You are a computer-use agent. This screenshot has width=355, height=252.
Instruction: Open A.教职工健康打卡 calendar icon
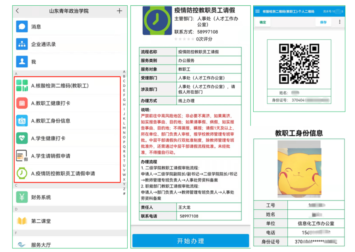pos(22,103)
